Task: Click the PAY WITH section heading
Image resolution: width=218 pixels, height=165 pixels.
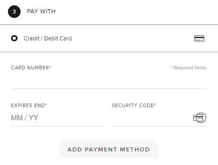Action: coord(41,11)
